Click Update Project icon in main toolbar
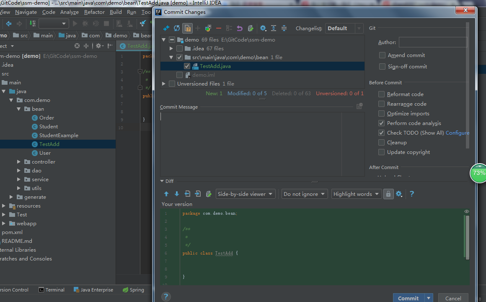486x302 pixels. coord(142,23)
